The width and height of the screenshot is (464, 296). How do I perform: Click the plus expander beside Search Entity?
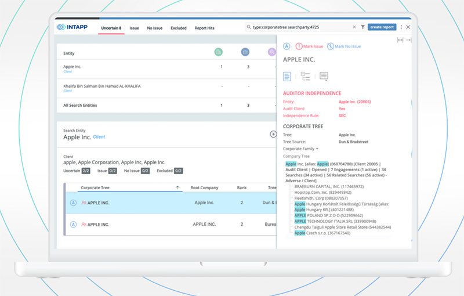click(273, 134)
